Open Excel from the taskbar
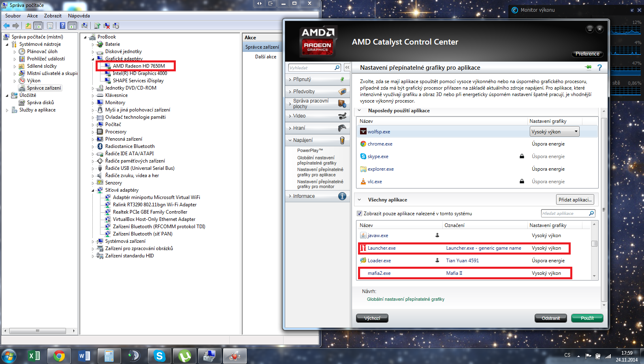The image size is (644, 364). 34,356
